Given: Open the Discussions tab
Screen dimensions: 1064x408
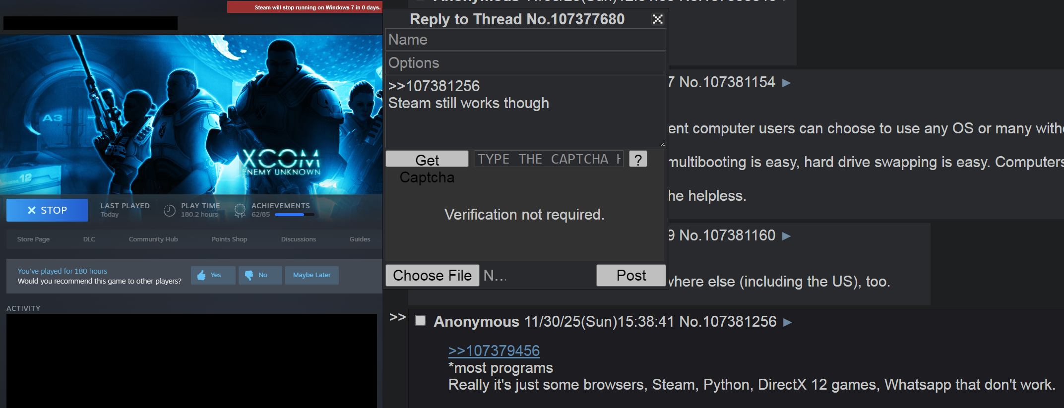Looking at the screenshot, I should (299, 239).
